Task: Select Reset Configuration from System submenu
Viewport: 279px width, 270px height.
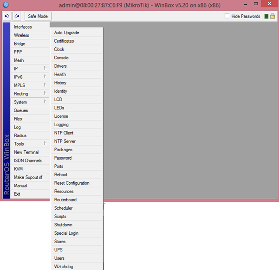Action: [x=77, y=183]
